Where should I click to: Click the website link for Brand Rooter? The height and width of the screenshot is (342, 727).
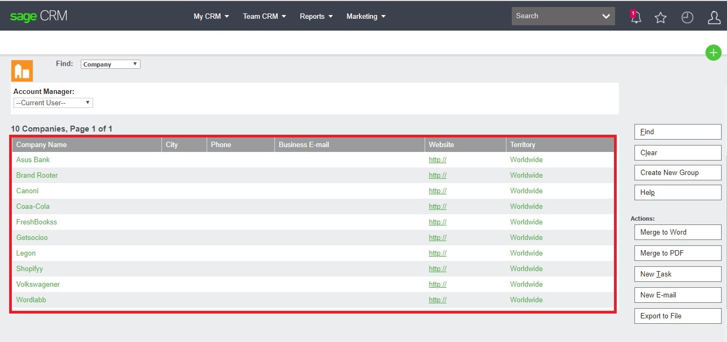click(x=437, y=175)
